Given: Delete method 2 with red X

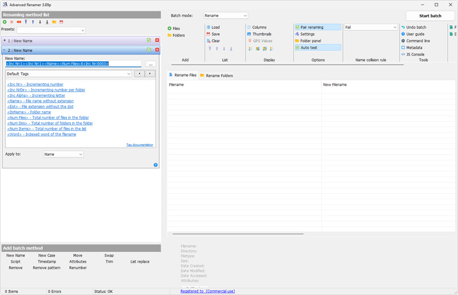Looking at the screenshot, I should [x=157, y=50].
